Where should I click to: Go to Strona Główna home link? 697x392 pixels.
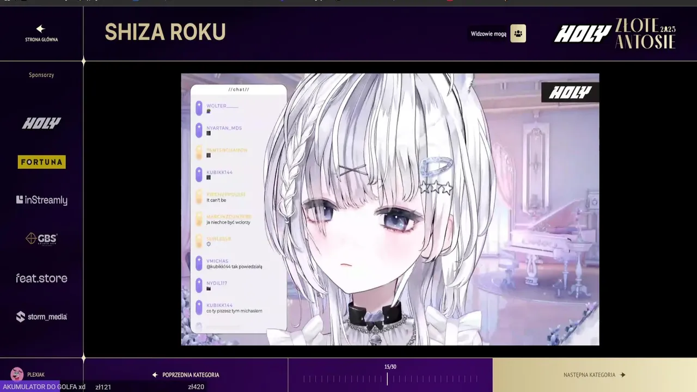click(x=41, y=33)
